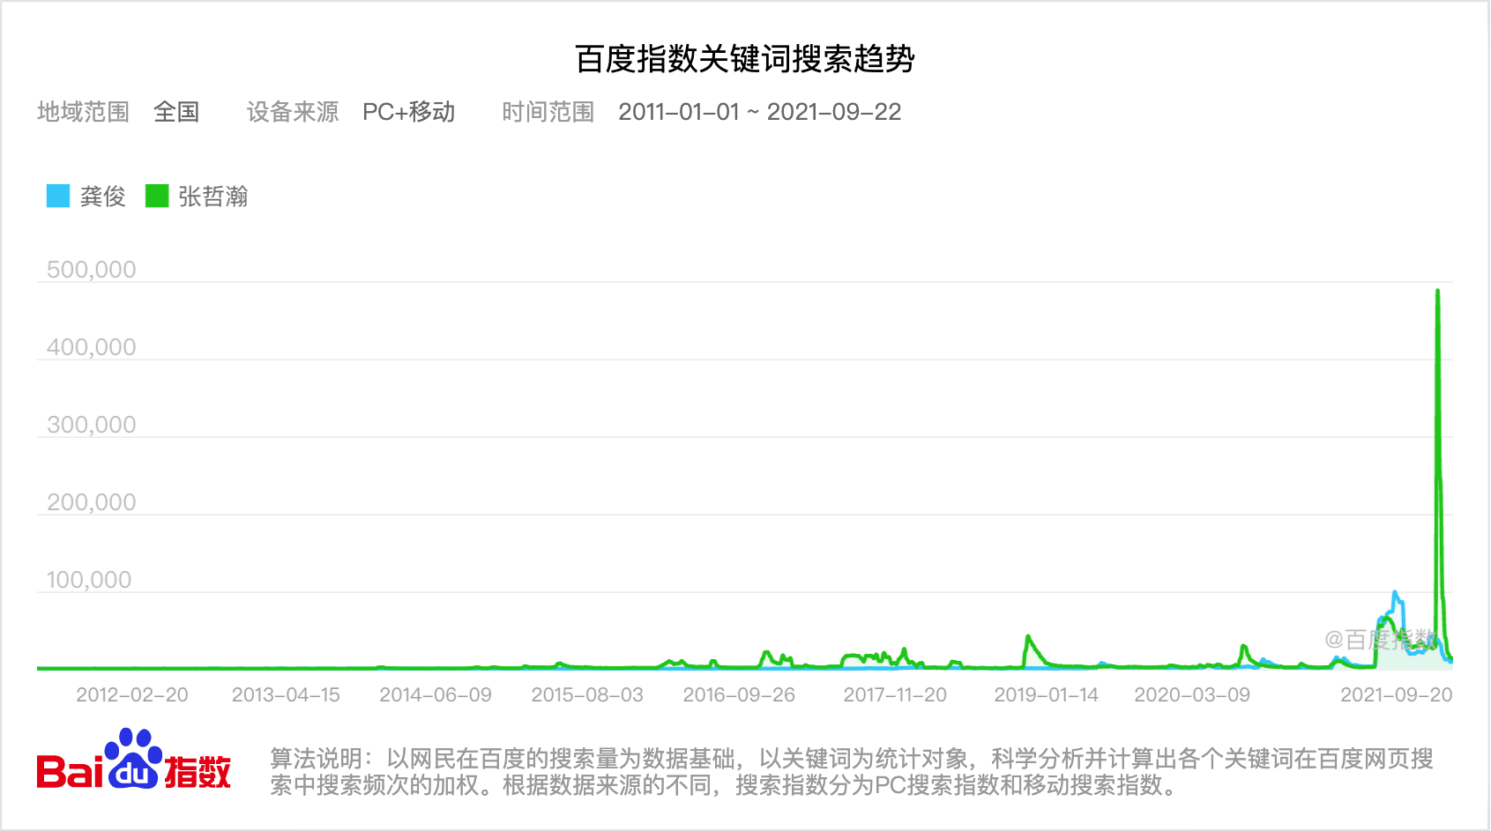This screenshot has width=1491, height=831.
Task: Click the 2015-08-03 x-axis date
Action: (587, 694)
